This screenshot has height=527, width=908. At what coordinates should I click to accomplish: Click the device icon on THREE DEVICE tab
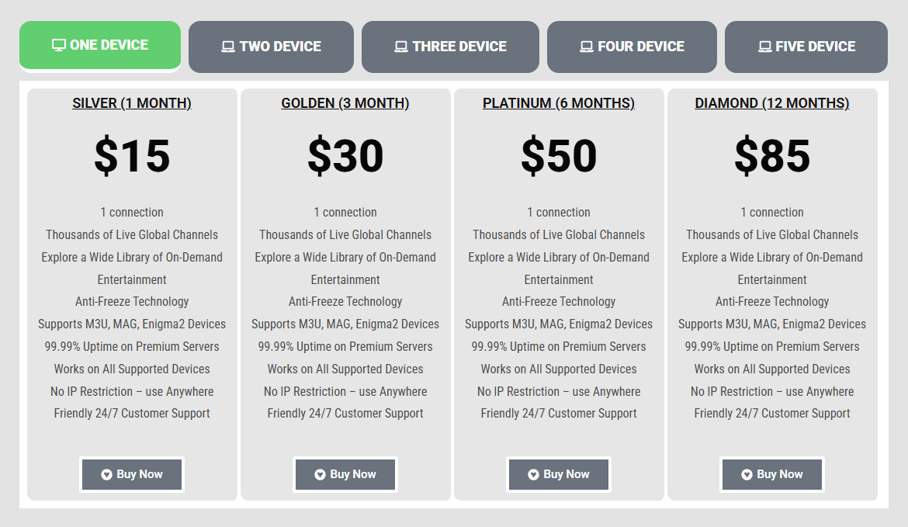401,47
